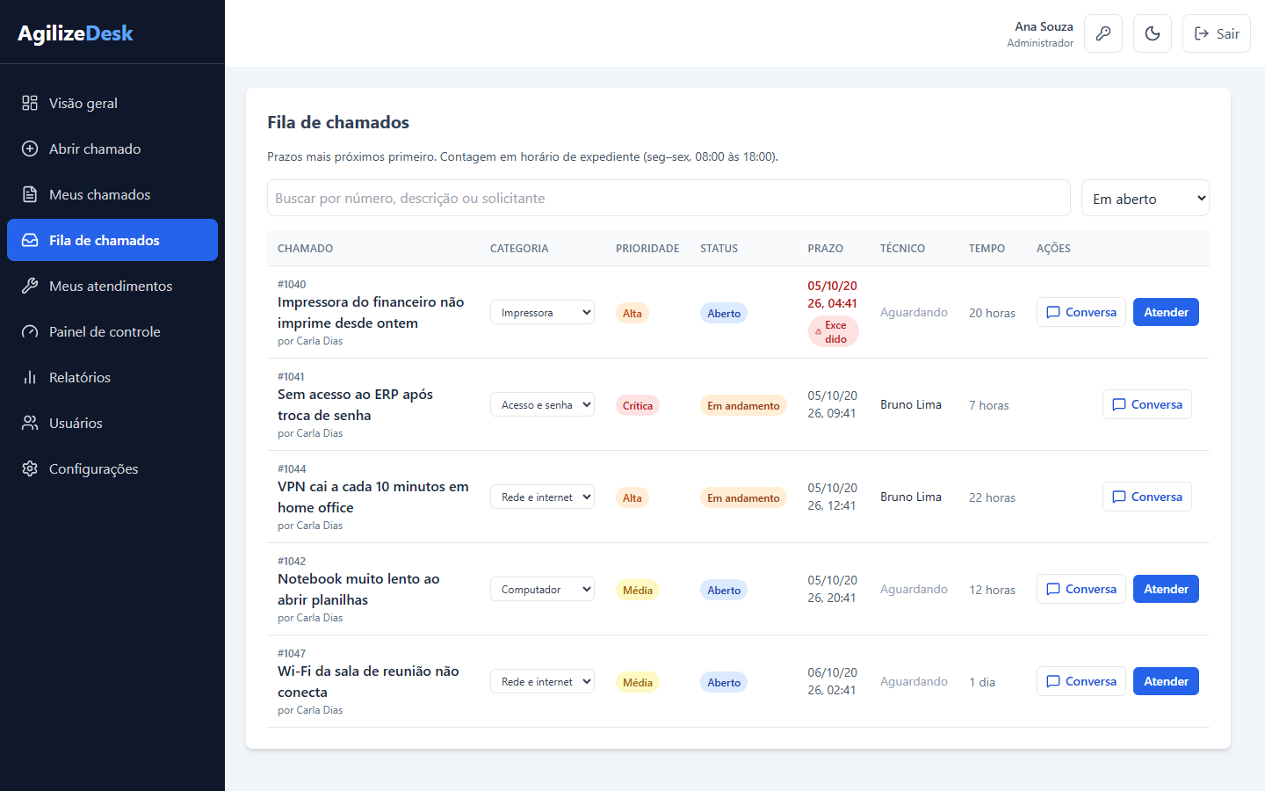Open Conversa for the VPN ticket

tap(1147, 497)
